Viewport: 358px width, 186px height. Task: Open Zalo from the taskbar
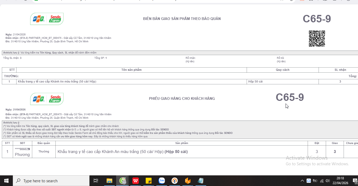pyautogui.click(x=162, y=181)
